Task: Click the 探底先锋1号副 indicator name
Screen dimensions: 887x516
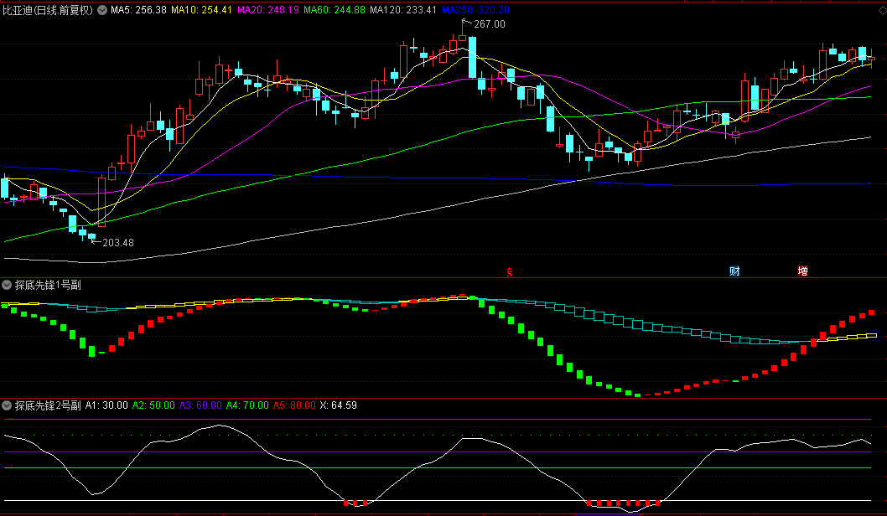Action: tap(48, 286)
